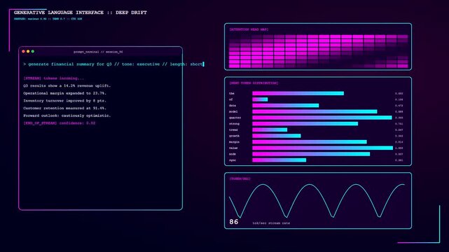Viewport: 449px width, 252px height.
Task: Click the probability bar for 'model'
Action: click(x=315, y=111)
